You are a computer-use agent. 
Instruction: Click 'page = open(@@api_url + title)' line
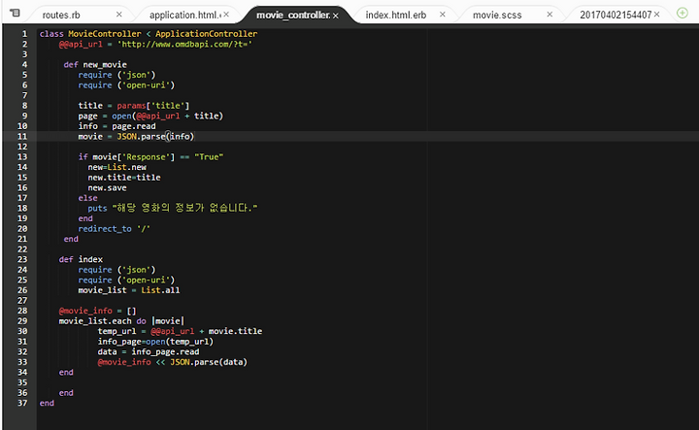[x=150, y=116]
